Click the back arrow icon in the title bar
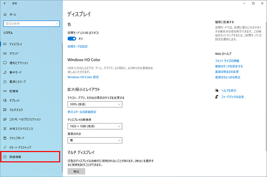The height and width of the screenshot is (177, 267). pyautogui.click(x=5, y=3)
